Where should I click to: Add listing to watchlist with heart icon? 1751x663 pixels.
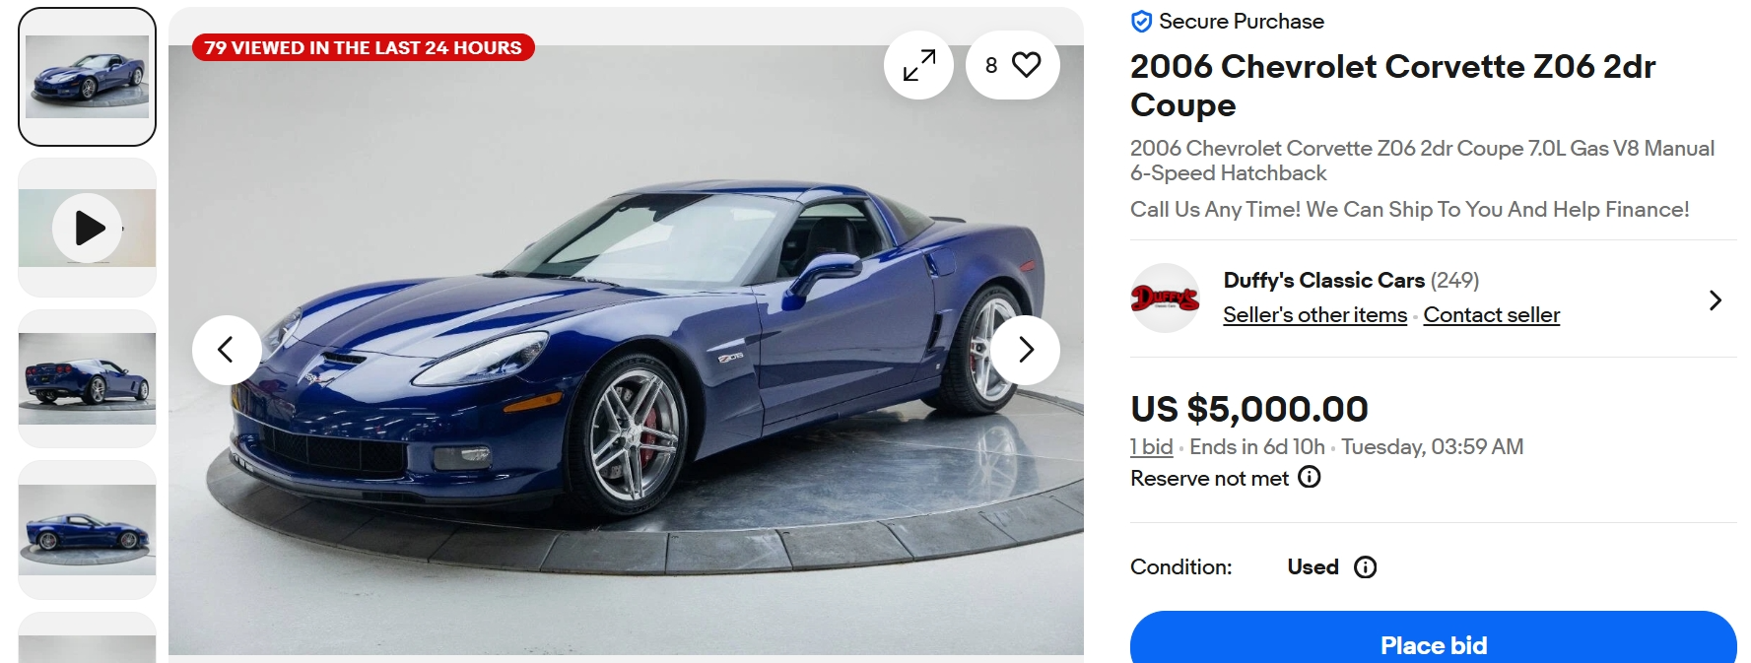click(1013, 65)
